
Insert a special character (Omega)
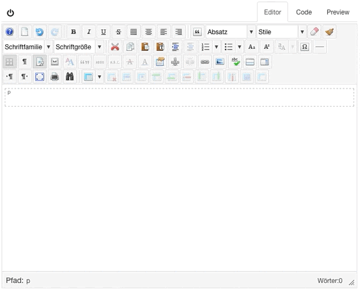tap(305, 47)
